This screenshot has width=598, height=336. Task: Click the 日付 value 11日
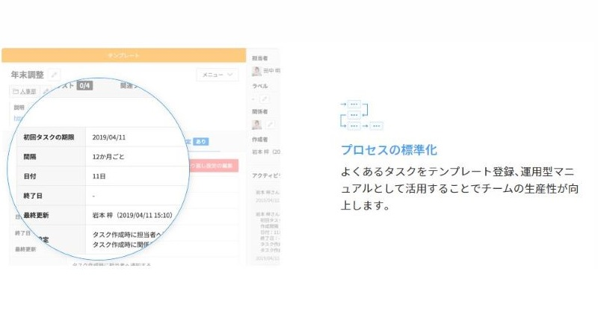pyautogui.click(x=99, y=176)
